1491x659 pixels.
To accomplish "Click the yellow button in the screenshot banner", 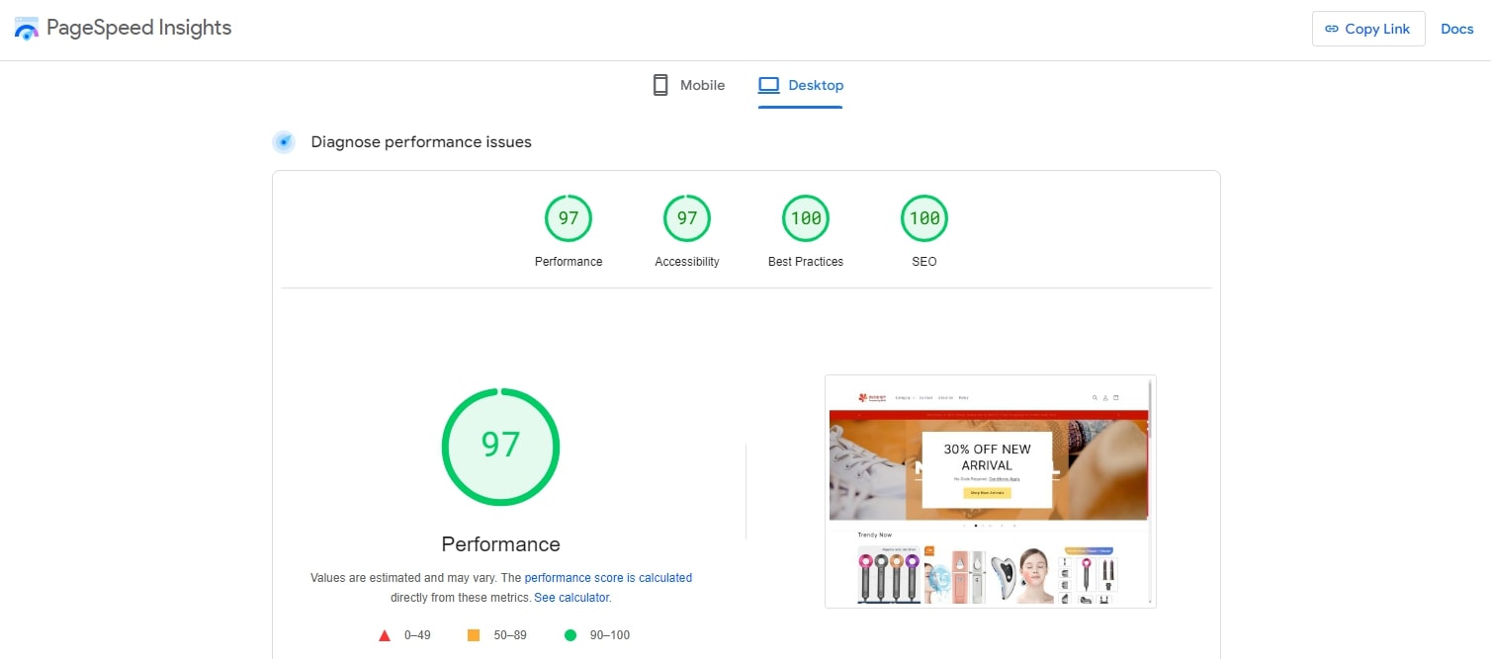I will click(987, 492).
